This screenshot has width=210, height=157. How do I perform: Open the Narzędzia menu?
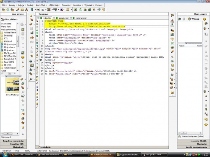pos(78,5)
